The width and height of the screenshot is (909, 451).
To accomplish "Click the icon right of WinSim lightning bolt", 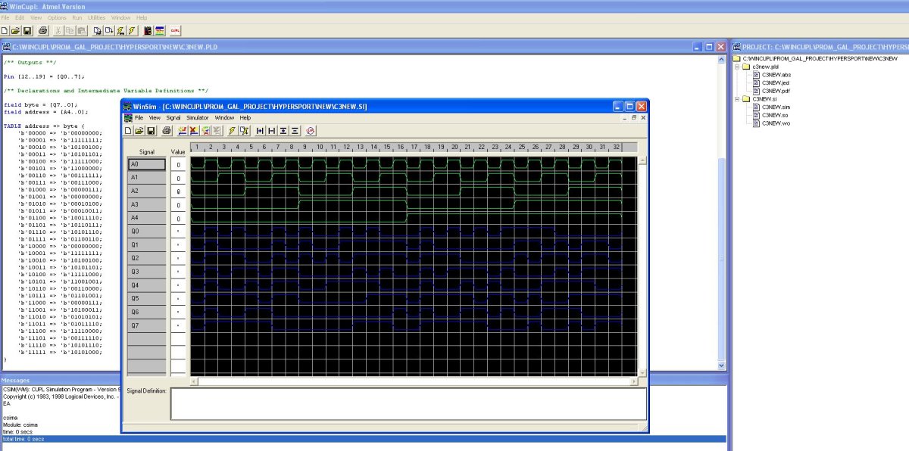I will (x=244, y=131).
